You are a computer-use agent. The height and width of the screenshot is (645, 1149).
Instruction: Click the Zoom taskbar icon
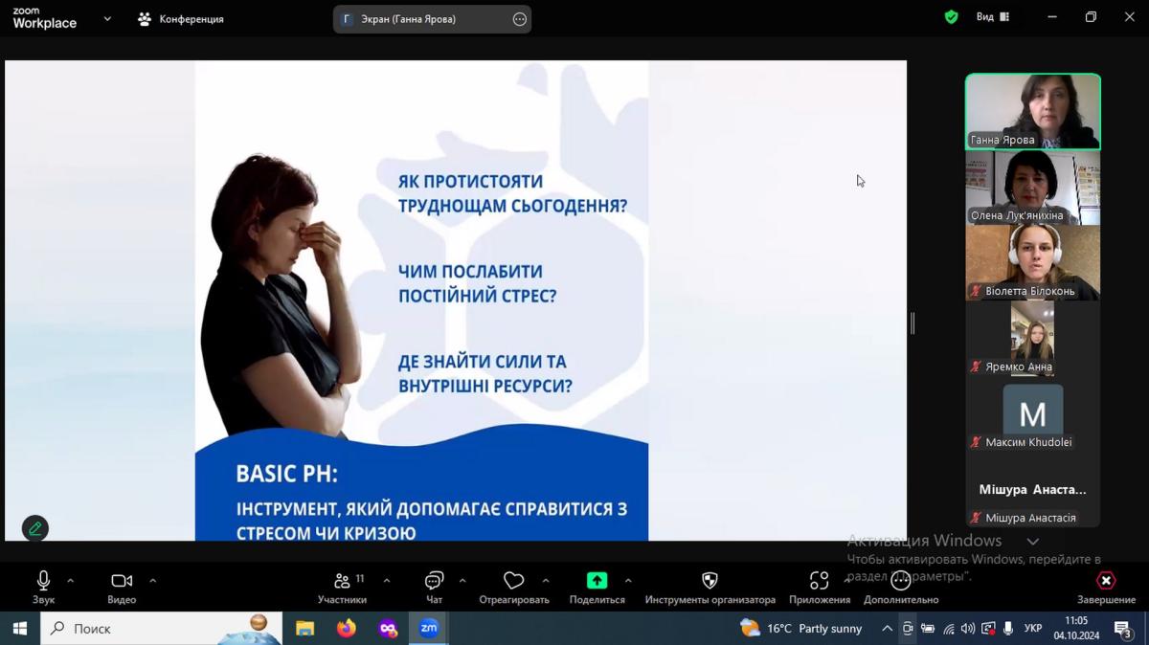[x=429, y=629]
